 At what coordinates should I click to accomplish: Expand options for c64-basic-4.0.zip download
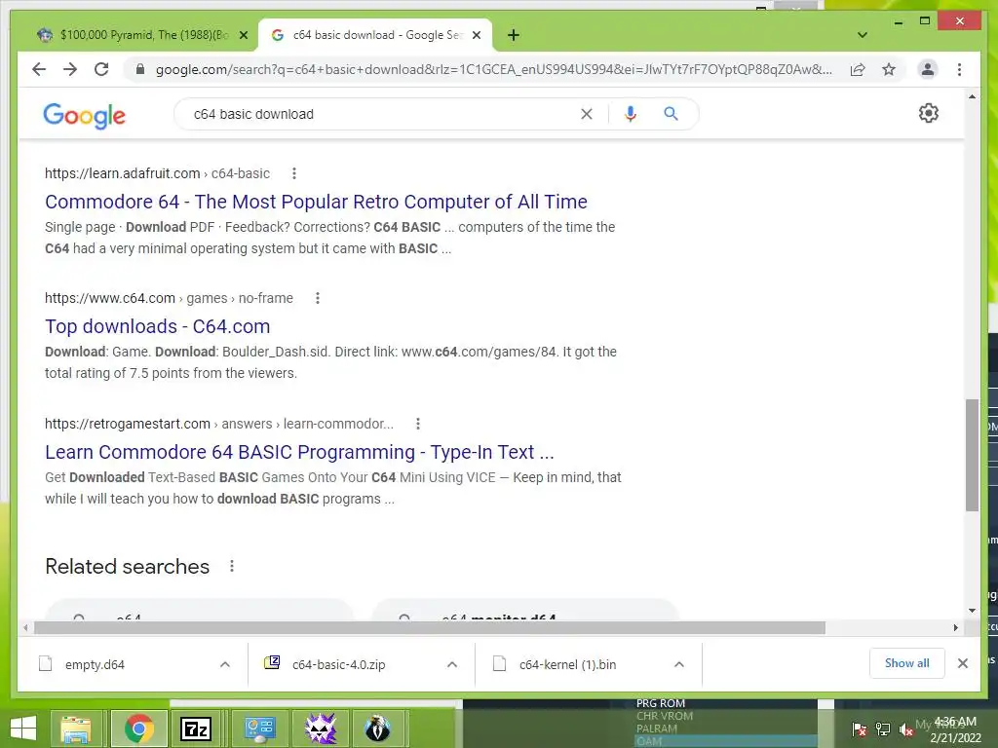click(x=452, y=664)
